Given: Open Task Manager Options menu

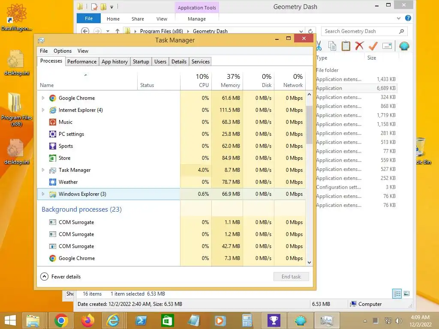Looking at the screenshot, I should [x=63, y=51].
